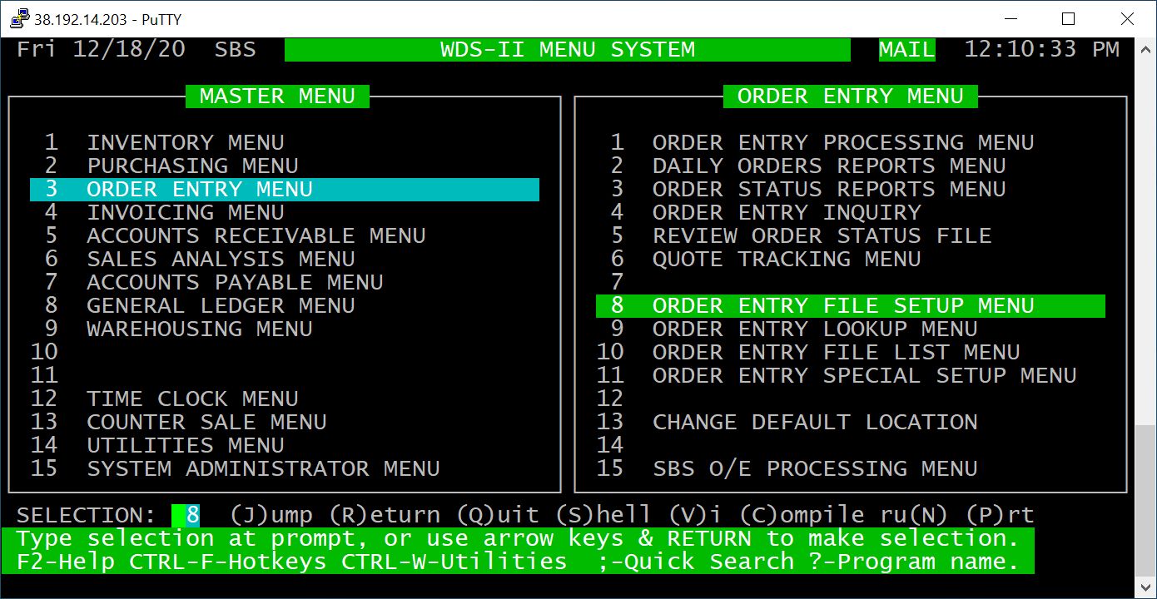Select ORDER ENTRY PROCESSING MENU
The height and width of the screenshot is (599, 1157).
click(843, 142)
